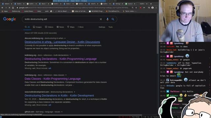The height and width of the screenshot is (118, 211).
Task: Select the Images search tab
Action: (37, 27)
